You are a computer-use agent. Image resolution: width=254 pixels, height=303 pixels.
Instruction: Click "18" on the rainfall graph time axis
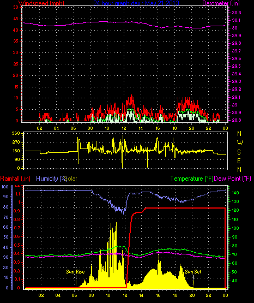pyautogui.click(x=175, y=295)
